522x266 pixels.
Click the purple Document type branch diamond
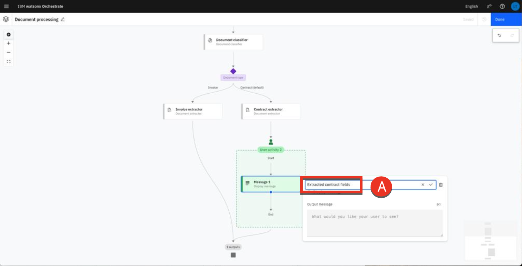pyautogui.click(x=233, y=71)
